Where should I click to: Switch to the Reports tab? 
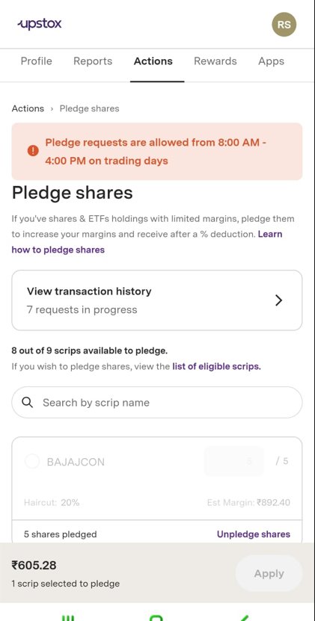coord(93,61)
